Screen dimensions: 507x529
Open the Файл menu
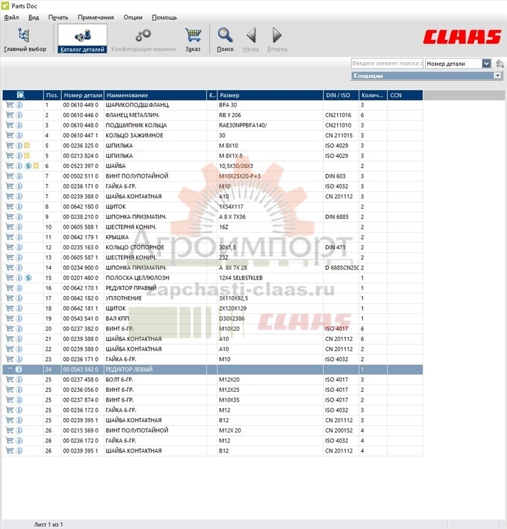coord(12,17)
